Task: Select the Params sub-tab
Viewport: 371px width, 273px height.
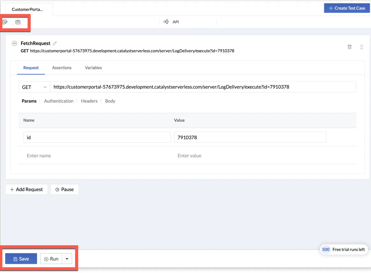Action: point(29,101)
